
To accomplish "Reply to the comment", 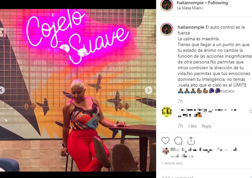I will point(207,126).
